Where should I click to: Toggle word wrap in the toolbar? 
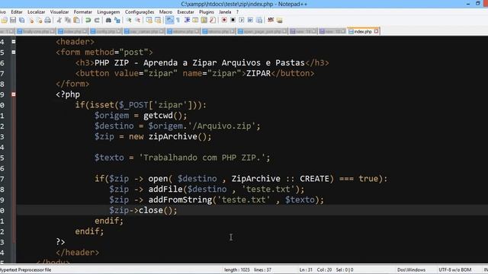pos(169,21)
